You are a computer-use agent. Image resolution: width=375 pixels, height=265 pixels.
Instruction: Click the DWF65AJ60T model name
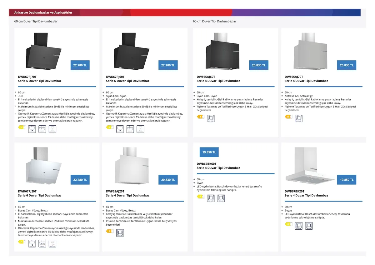point(206,77)
